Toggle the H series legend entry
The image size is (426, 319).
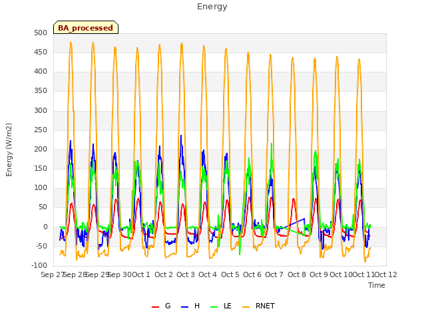190,306
